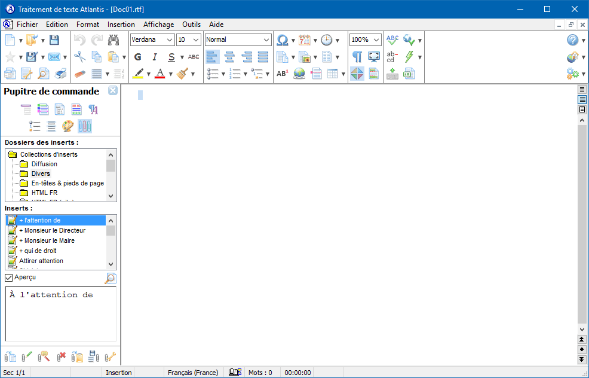This screenshot has width=589, height=378.
Task: Click the paperclip with wrench icon
Action: 110,356
